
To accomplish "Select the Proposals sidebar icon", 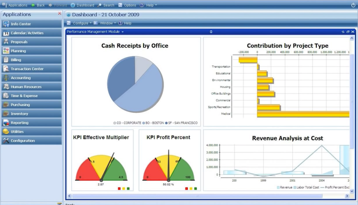I will point(6,42).
